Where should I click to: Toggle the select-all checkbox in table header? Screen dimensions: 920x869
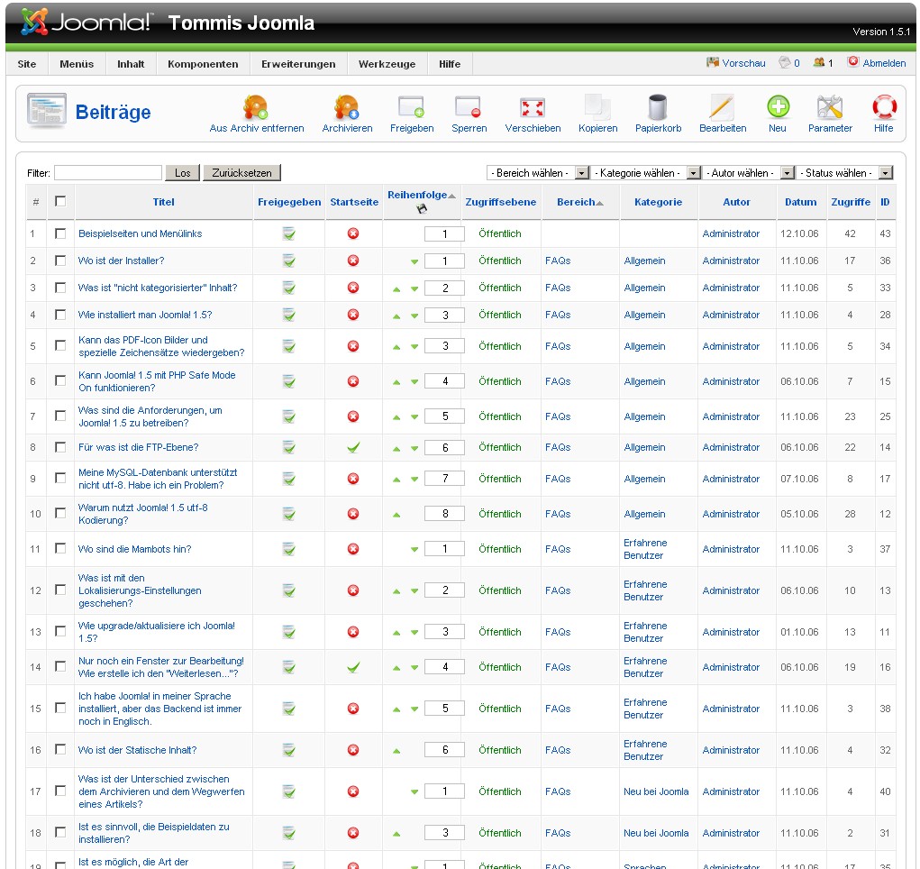pos(60,202)
